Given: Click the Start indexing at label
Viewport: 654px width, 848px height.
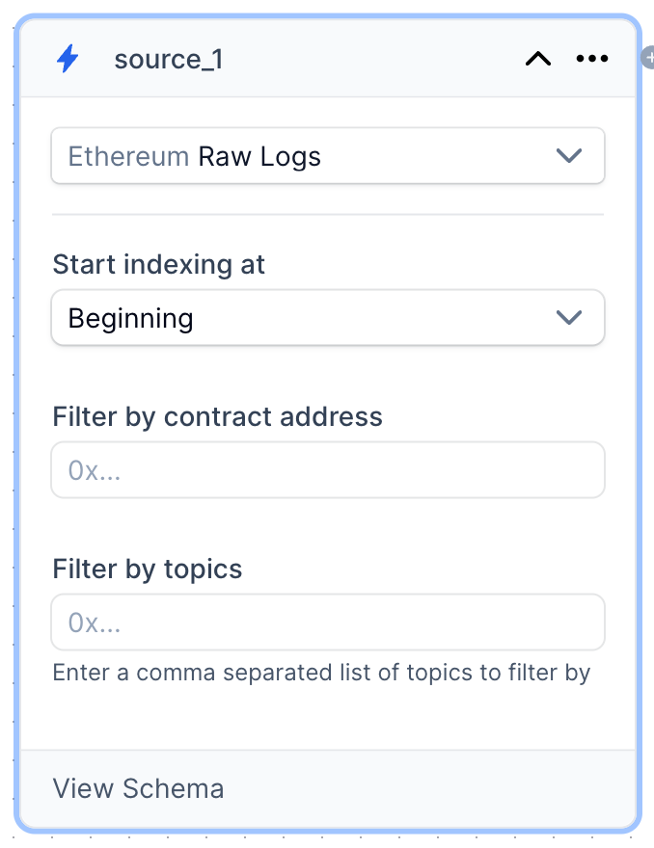Looking at the screenshot, I should coord(159,265).
